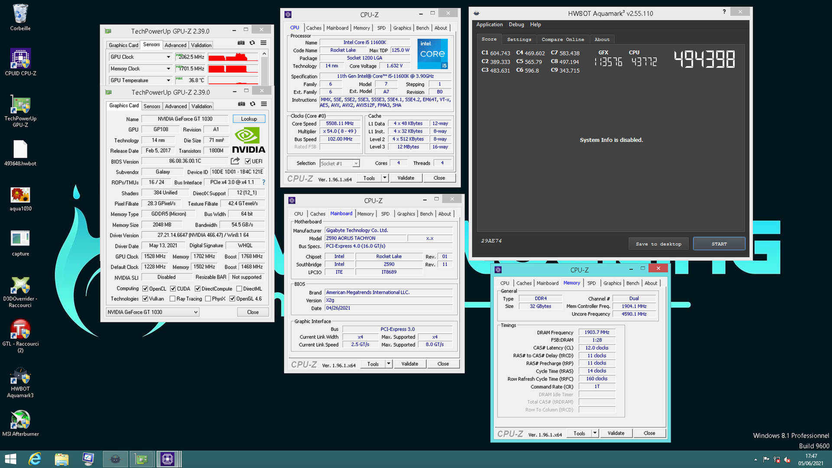832x468 pixels.
Task: Expand Tools dropdown arrow in CPU-Z Memory window
Action: click(x=595, y=433)
